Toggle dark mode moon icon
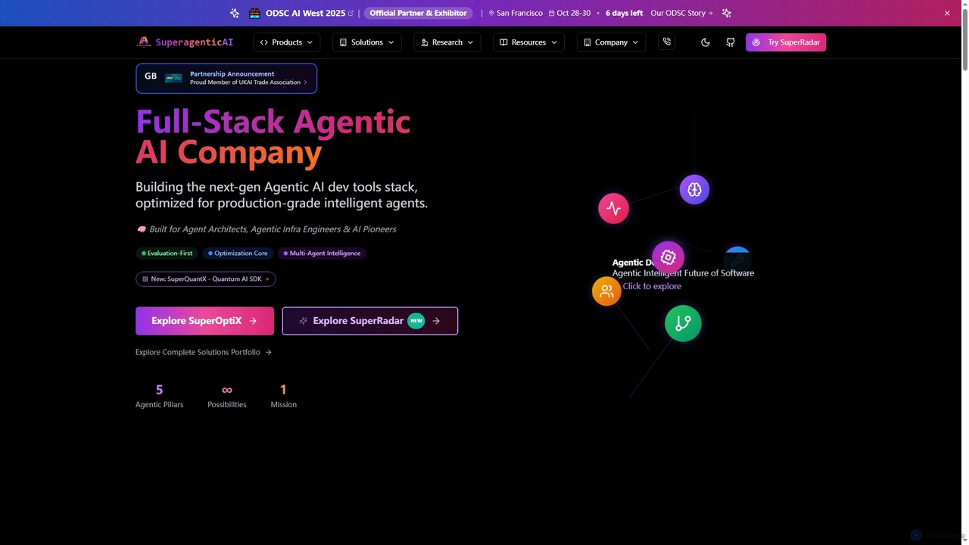Screen dimensions: 969x545 click(706, 42)
